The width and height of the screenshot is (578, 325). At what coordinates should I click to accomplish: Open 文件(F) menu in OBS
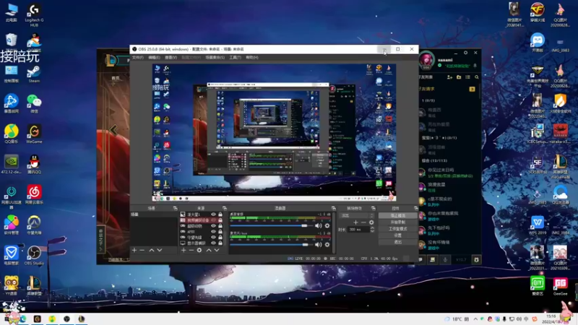138,58
